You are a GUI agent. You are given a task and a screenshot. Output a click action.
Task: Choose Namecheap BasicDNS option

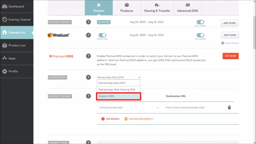pyautogui.click(x=118, y=83)
